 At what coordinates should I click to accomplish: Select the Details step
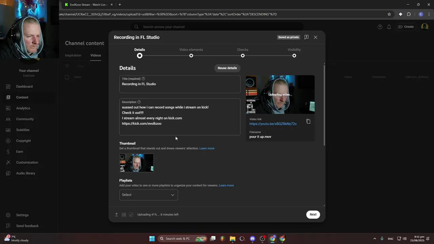[140, 53]
